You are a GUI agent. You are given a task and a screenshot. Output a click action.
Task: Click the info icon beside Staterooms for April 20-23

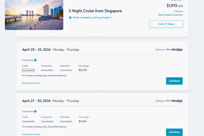coord(35,60)
